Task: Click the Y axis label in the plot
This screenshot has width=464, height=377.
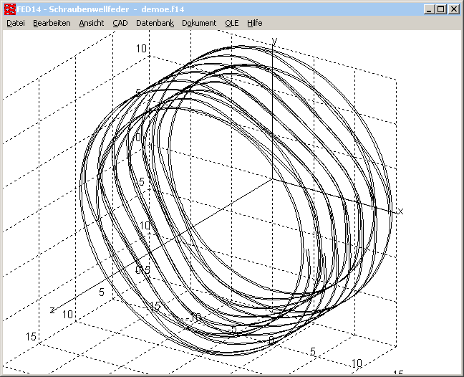Action: pos(274,42)
